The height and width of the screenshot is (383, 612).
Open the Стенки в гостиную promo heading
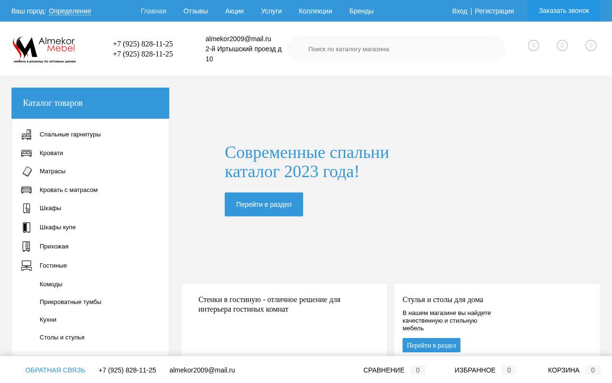coord(269,304)
